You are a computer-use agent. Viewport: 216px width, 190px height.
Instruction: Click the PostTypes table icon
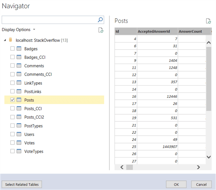click(19, 126)
